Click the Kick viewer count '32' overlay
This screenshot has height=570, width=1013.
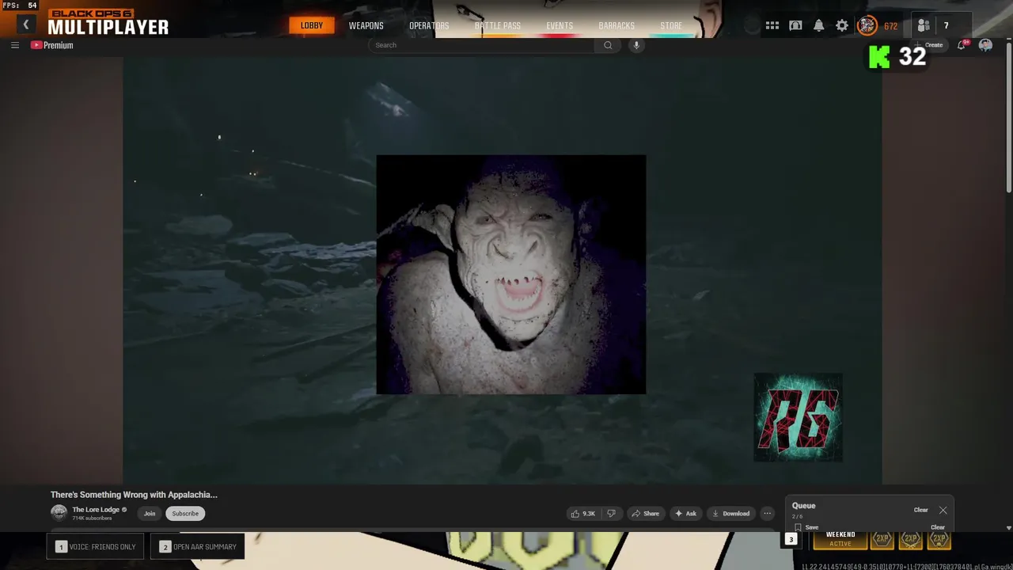tap(897, 56)
